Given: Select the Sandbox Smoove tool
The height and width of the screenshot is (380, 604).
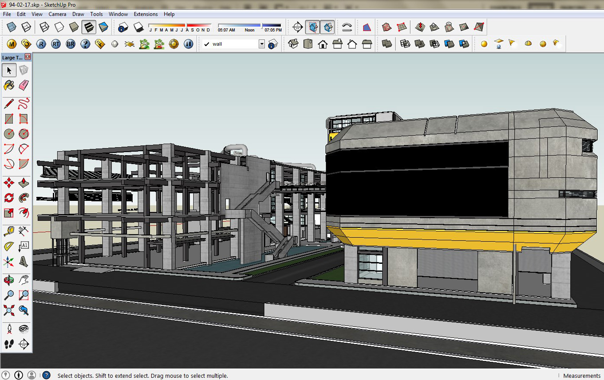Looking at the screenshot, I should 420,27.
